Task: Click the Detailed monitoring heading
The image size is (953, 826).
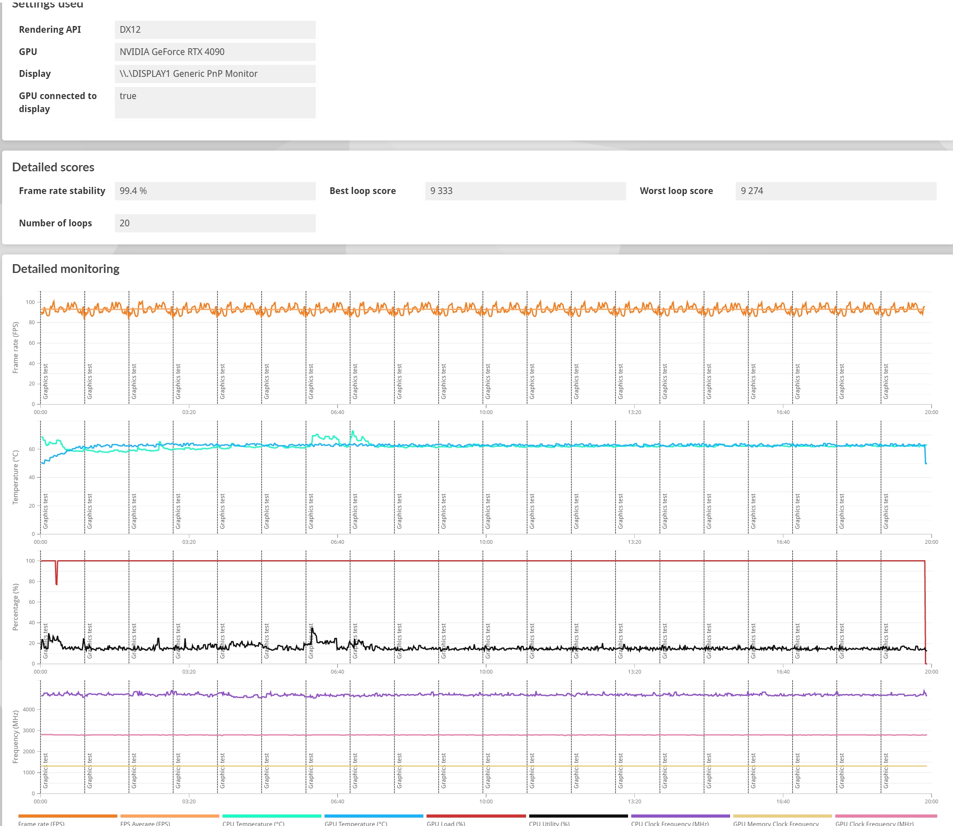Action: 65,269
